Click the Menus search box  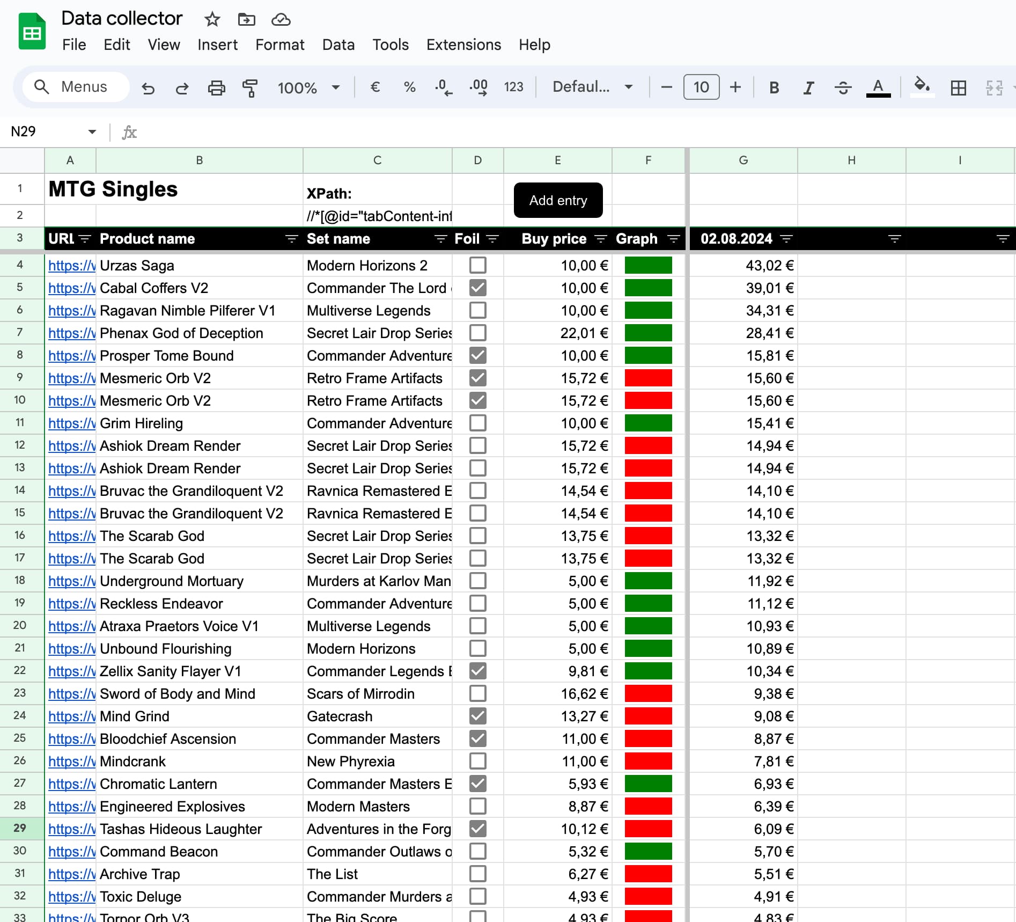[76, 86]
